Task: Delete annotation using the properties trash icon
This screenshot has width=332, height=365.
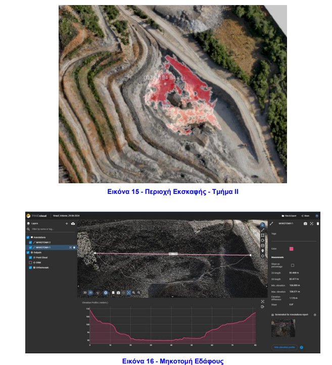Action: click(318, 223)
